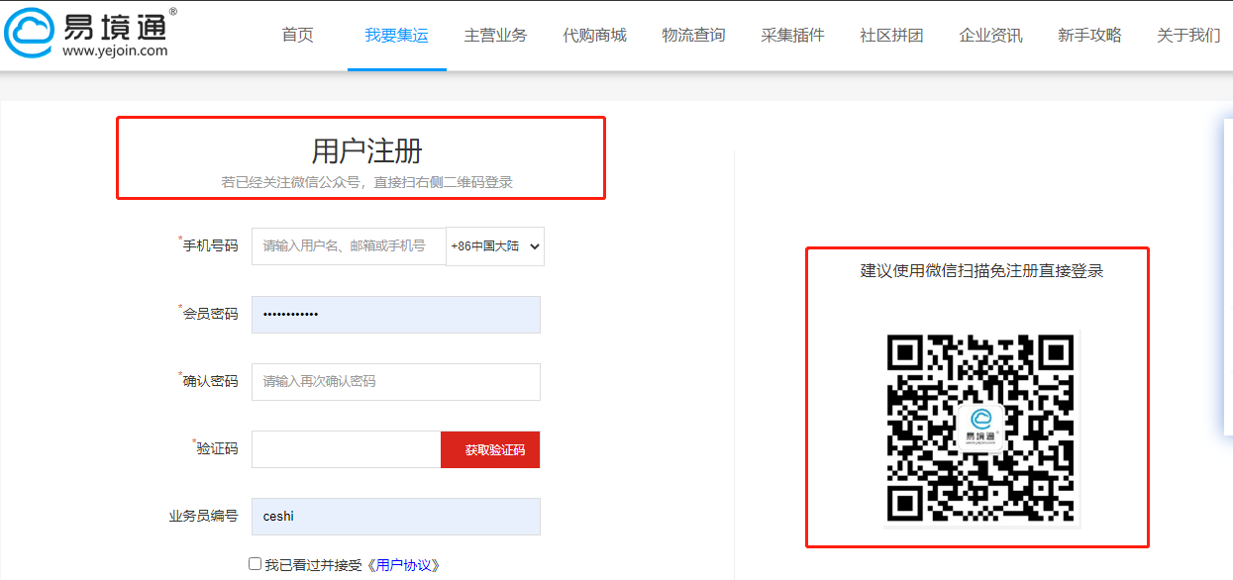Click the red 获取验证码 button
The width and height of the screenshot is (1233, 580).
coord(490,449)
